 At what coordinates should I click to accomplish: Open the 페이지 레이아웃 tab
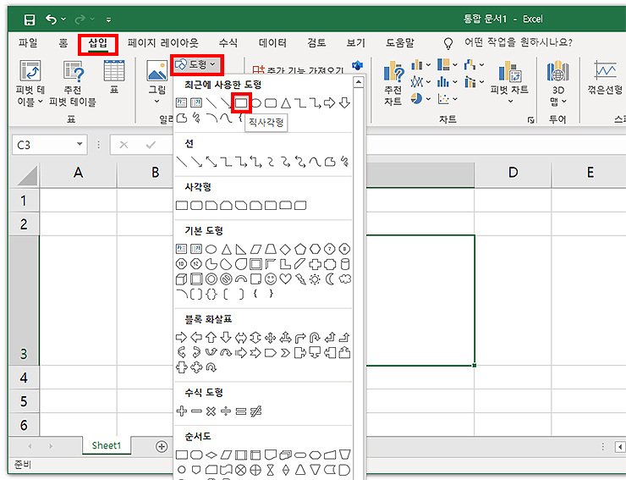coord(163,43)
